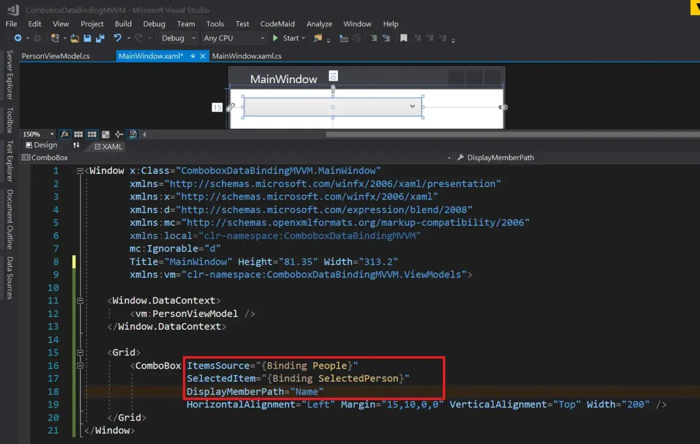
Task: Switch to PersonViewModel.cs tab
Action: 56,56
